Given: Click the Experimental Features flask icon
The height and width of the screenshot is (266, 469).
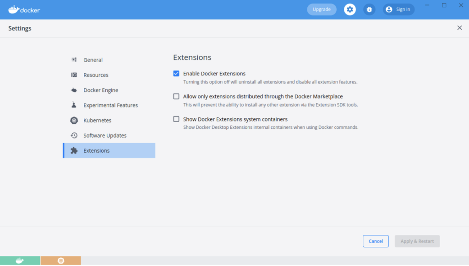Looking at the screenshot, I should tap(74, 105).
